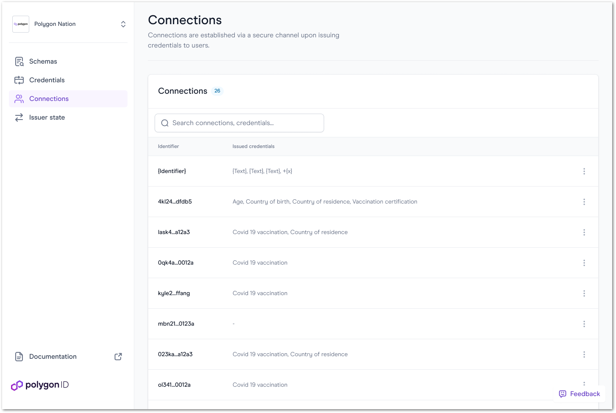
Task: Focus the Search connections input field
Action: click(x=239, y=123)
